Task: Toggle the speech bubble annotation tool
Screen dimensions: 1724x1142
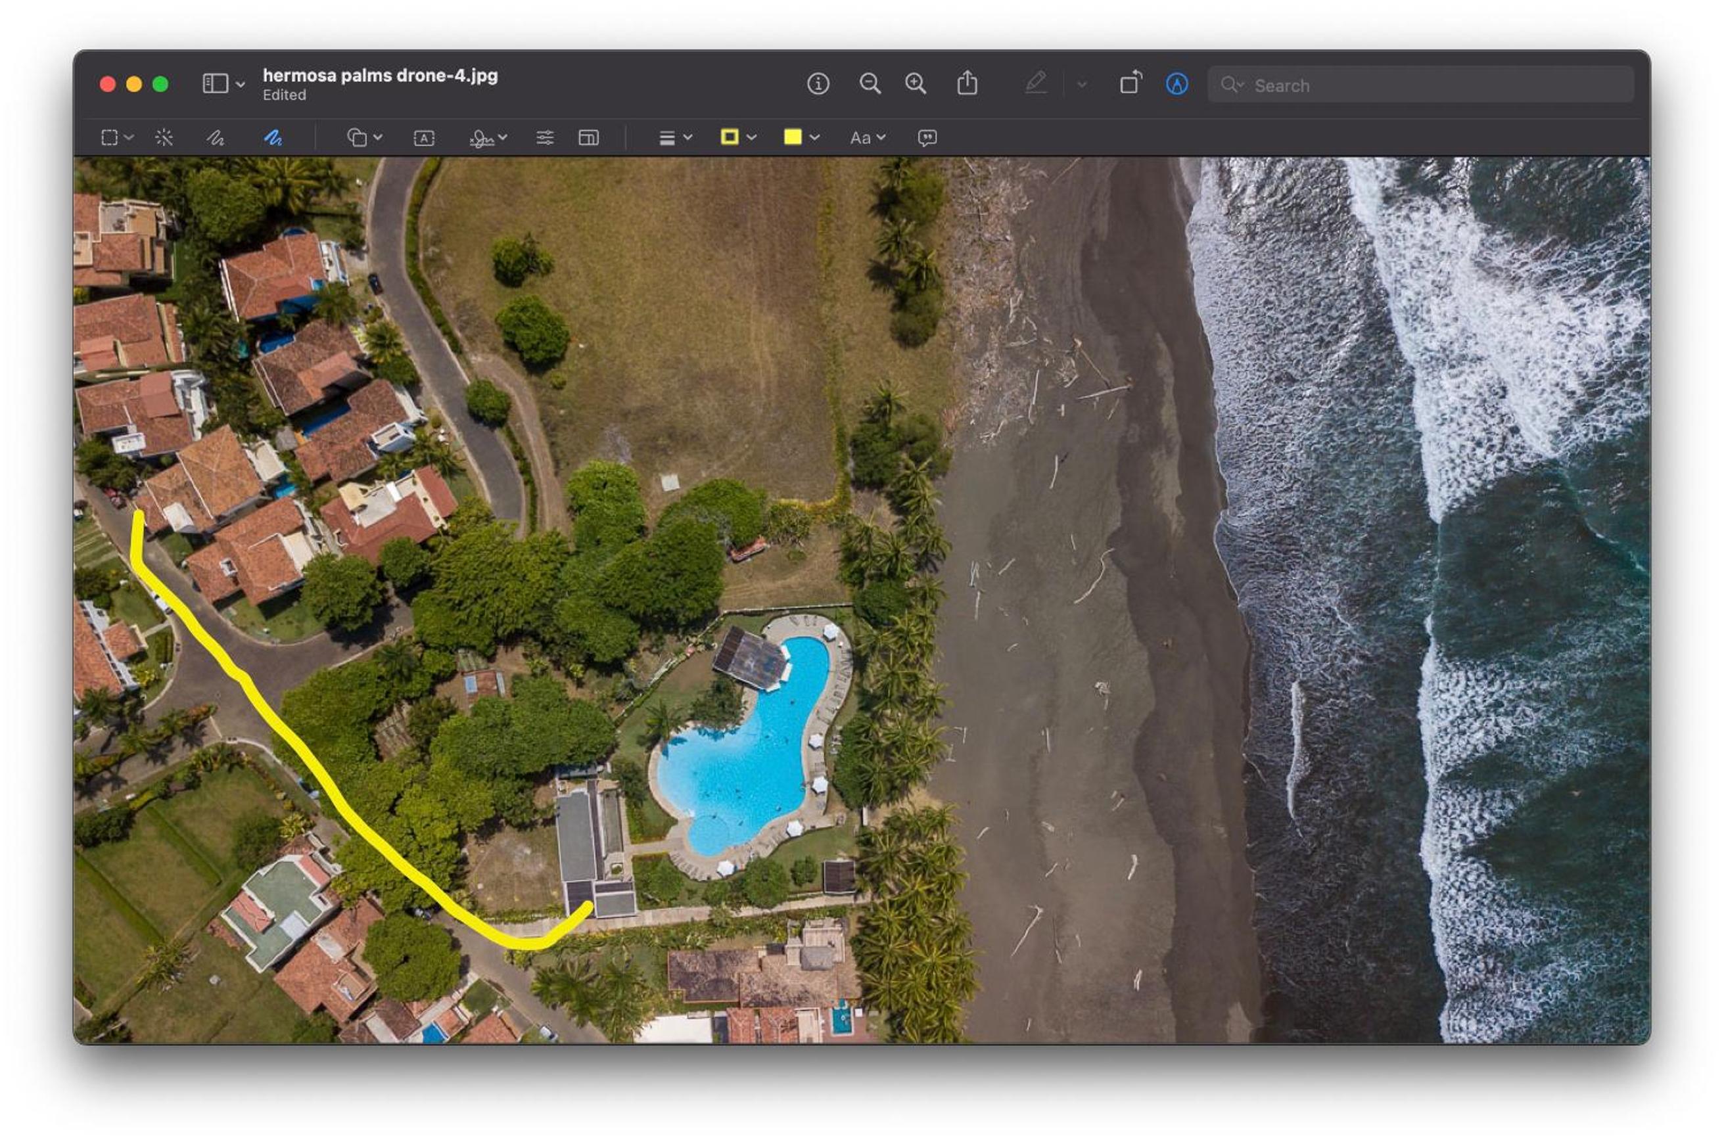Action: point(927,137)
